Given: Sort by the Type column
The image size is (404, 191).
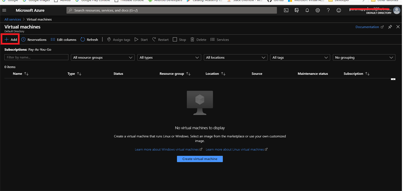Looking at the screenshot, I should coord(75,73).
